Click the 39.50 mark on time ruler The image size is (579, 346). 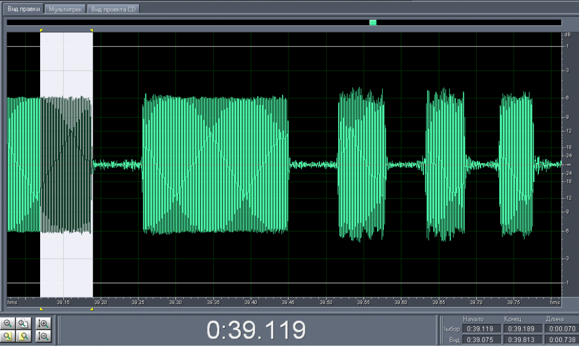326,302
